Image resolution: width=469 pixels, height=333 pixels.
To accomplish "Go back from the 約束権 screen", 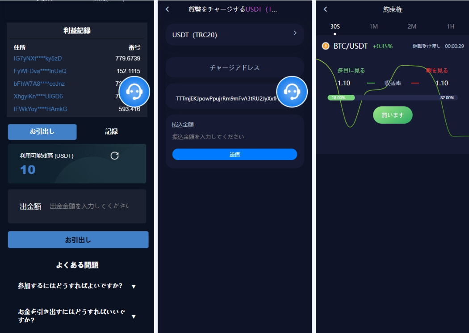I will click(x=326, y=9).
